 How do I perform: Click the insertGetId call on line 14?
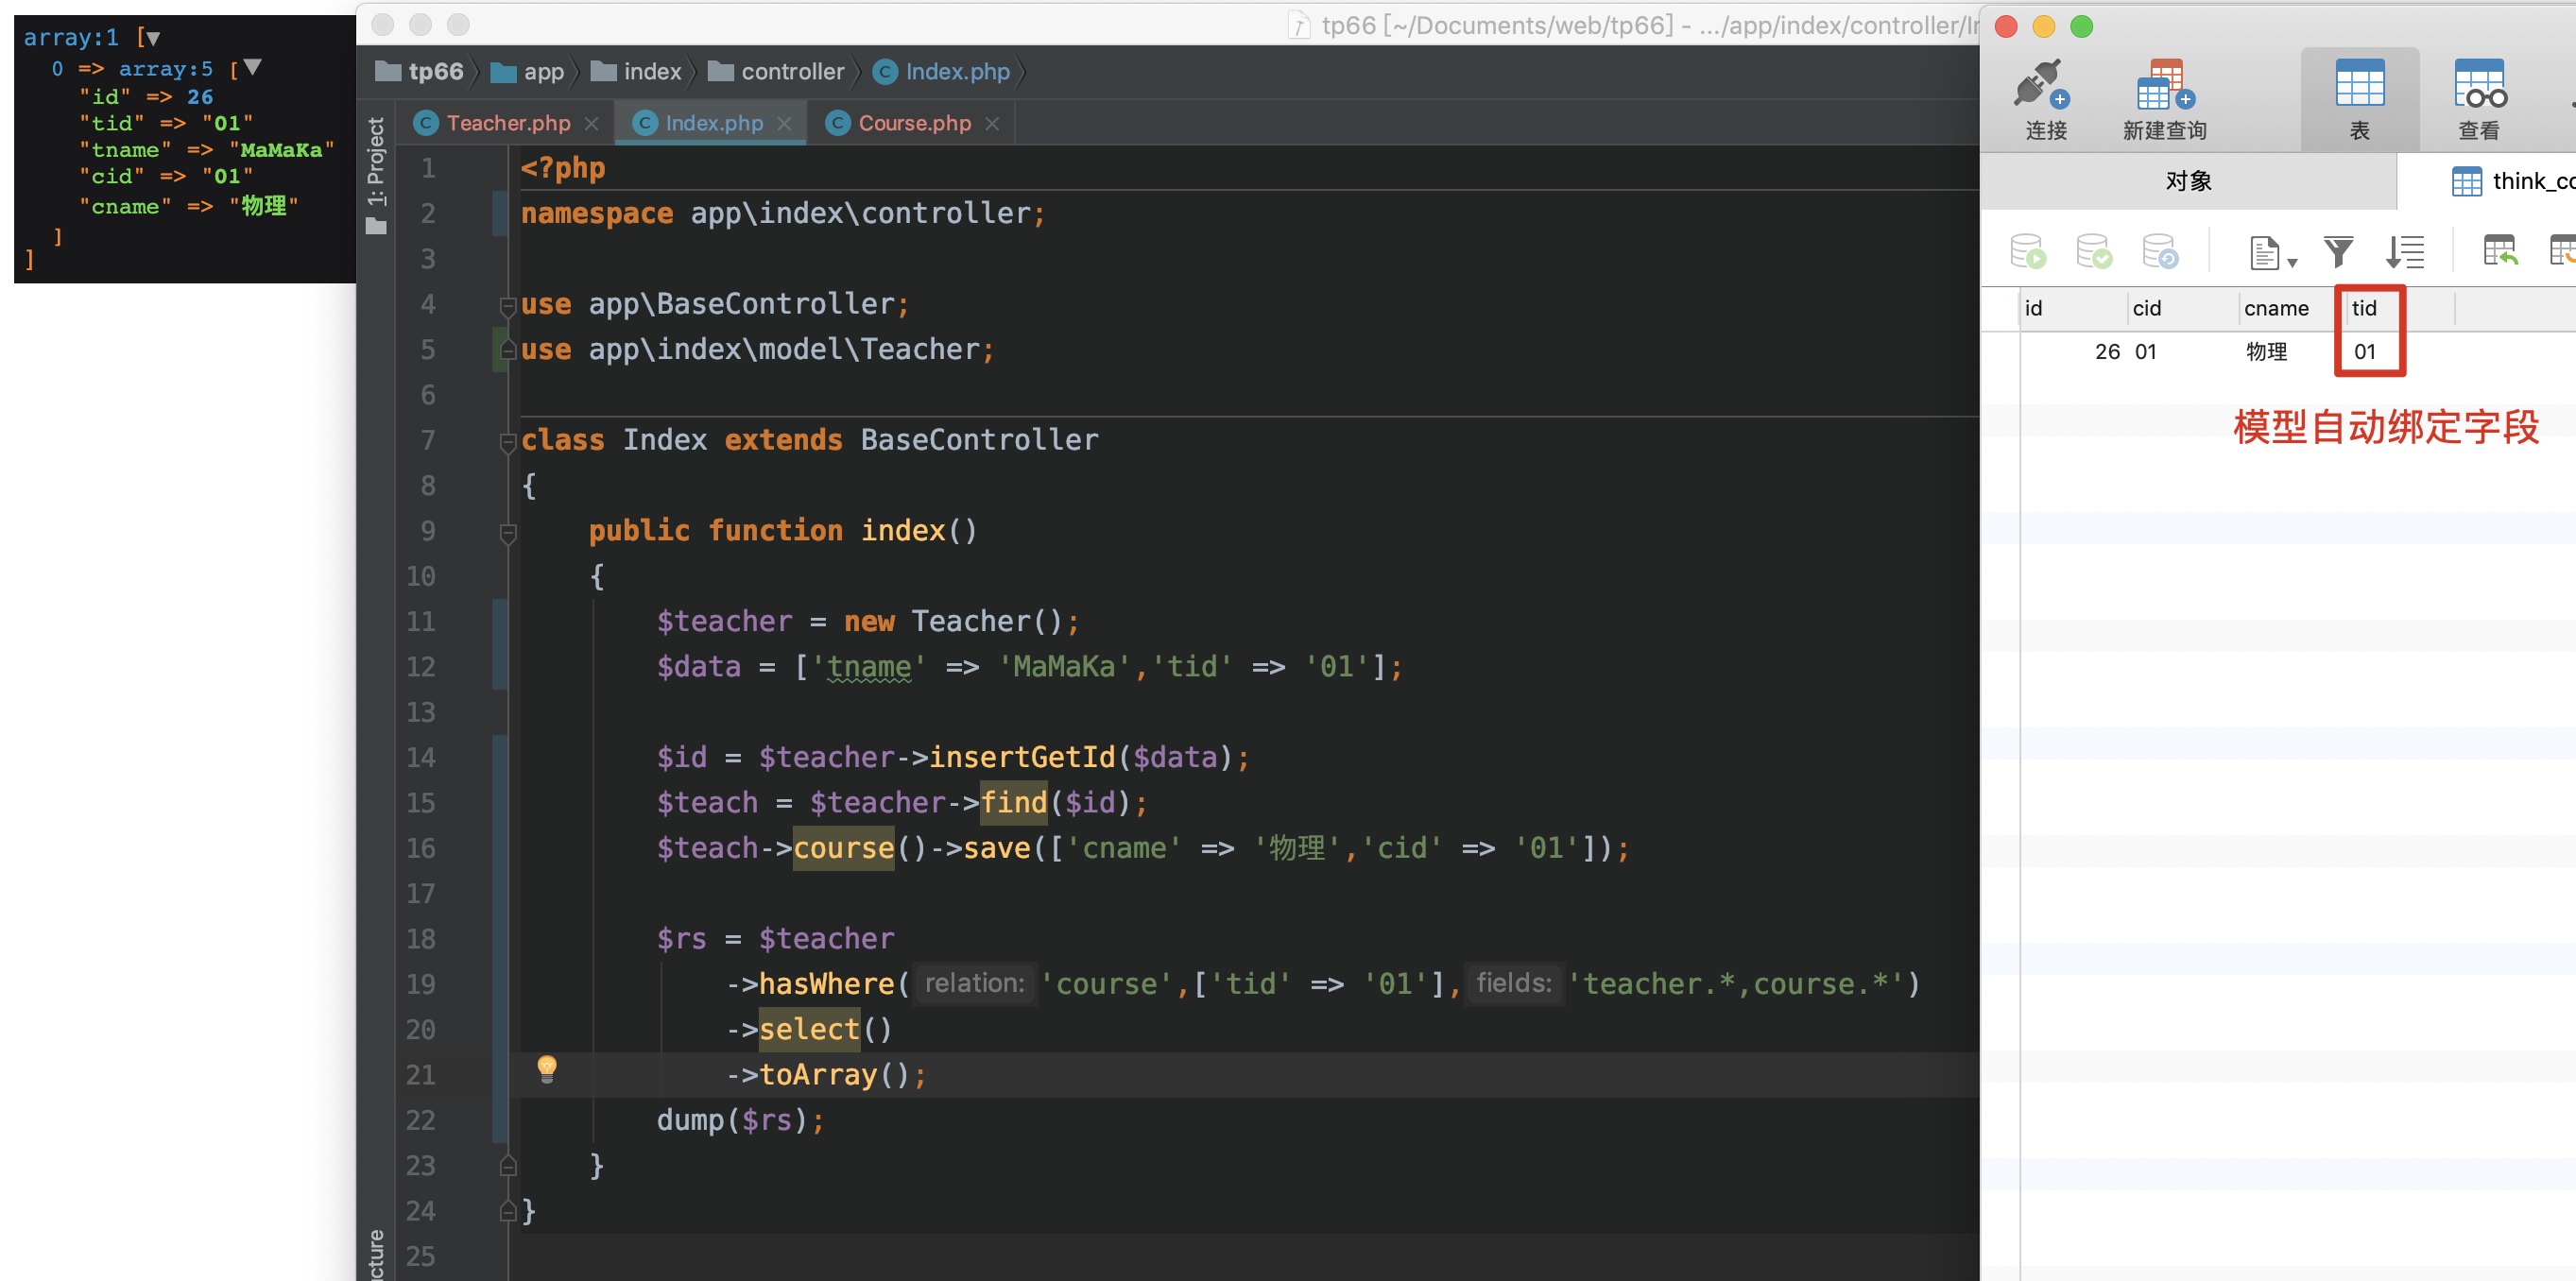click(1022, 757)
